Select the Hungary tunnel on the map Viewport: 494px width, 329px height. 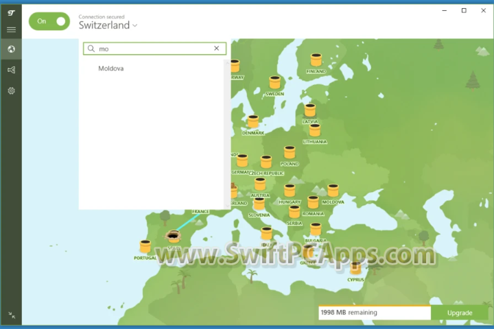pos(290,191)
